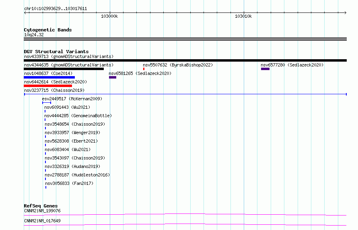Open nsv6442614 (Sedlazeck2020) label
The image size is (358, 230).
56,82
